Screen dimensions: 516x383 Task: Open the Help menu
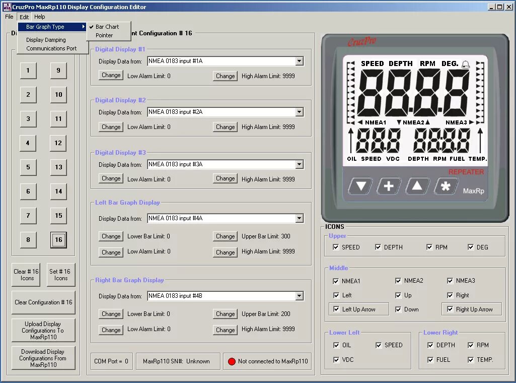[39, 17]
